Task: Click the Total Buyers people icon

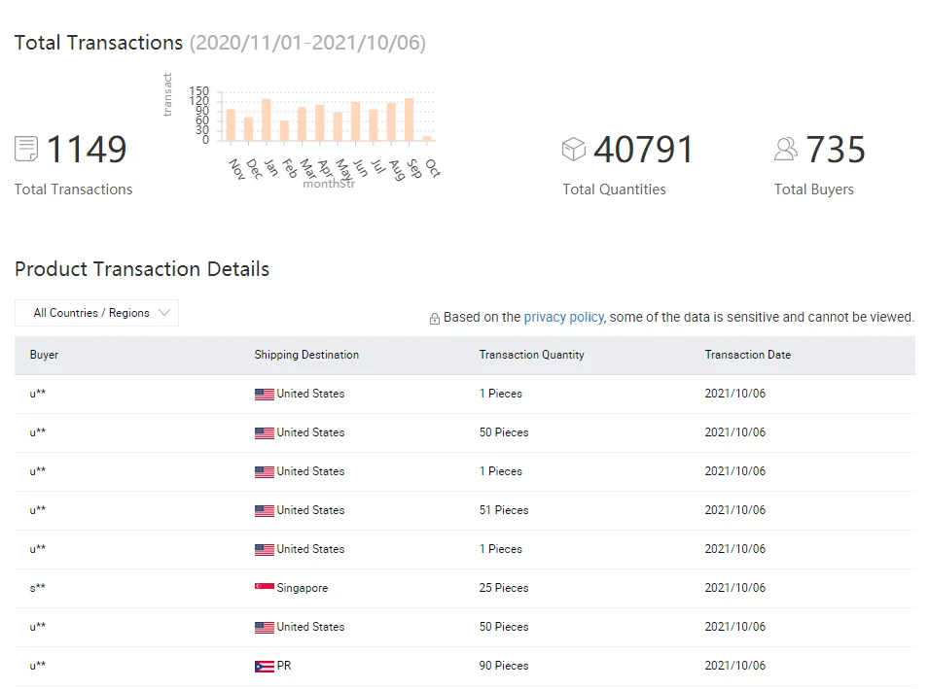Action: click(786, 149)
